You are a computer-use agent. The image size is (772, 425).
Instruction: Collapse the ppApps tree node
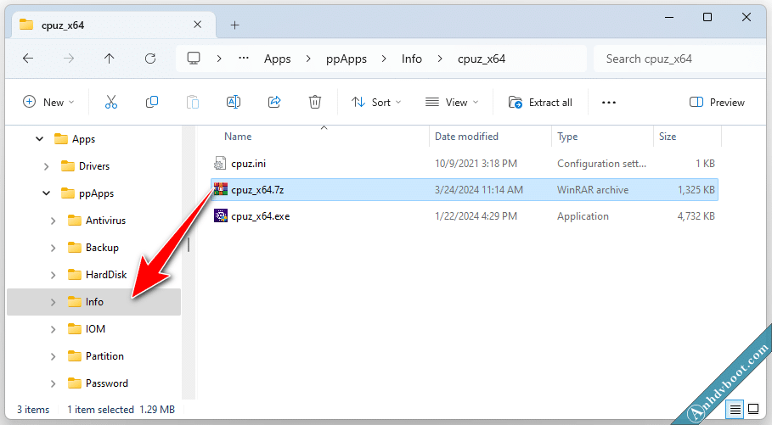coord(46,193)
